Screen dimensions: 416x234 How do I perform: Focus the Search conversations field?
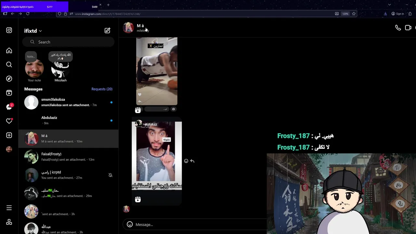tap(68, 42)
